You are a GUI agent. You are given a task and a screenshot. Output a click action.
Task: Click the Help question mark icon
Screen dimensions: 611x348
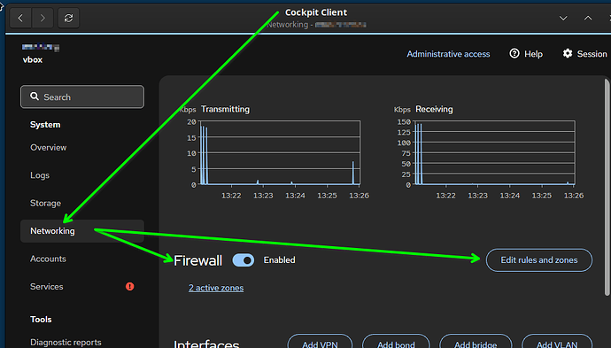click(514, 53)
